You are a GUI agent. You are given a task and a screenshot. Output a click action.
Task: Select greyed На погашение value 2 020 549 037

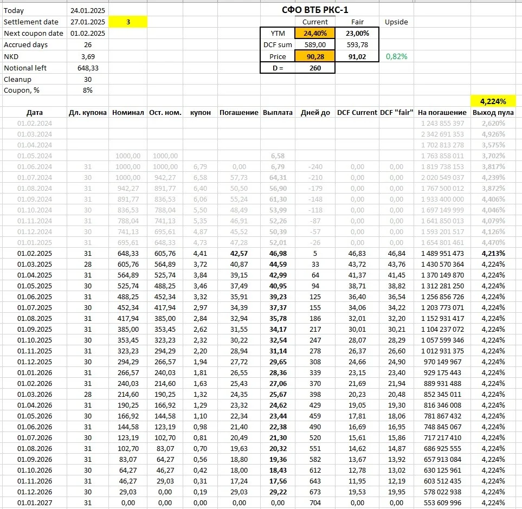pyautogui.click(x=442, y=177)
